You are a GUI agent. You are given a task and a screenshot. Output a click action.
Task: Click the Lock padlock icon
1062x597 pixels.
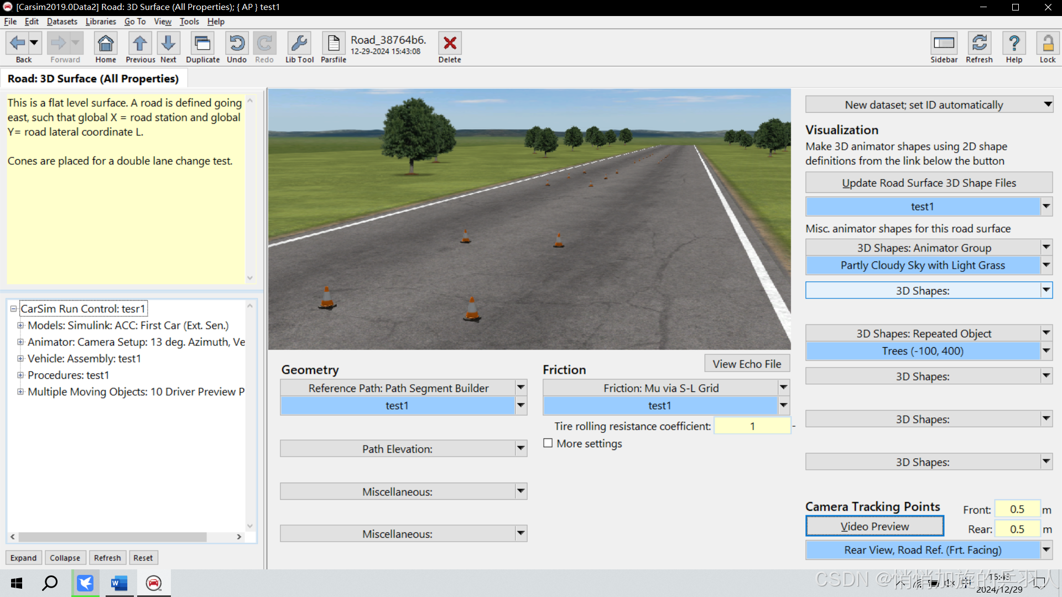pos(1047,44)
